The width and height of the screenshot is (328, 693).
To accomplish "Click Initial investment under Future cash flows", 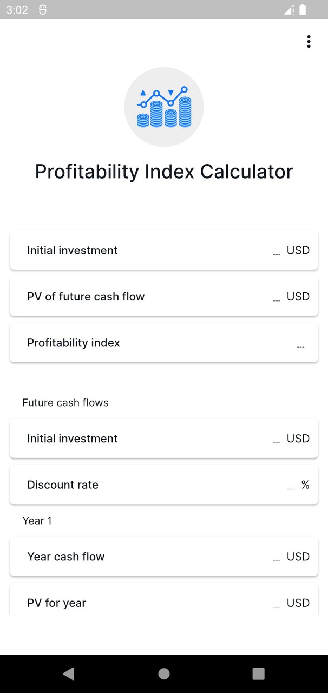I will tap(164, 439).
